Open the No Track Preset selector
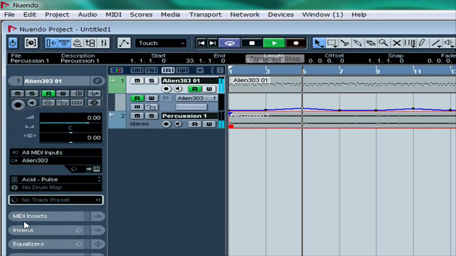456x256 pixels. pos(56,200)
